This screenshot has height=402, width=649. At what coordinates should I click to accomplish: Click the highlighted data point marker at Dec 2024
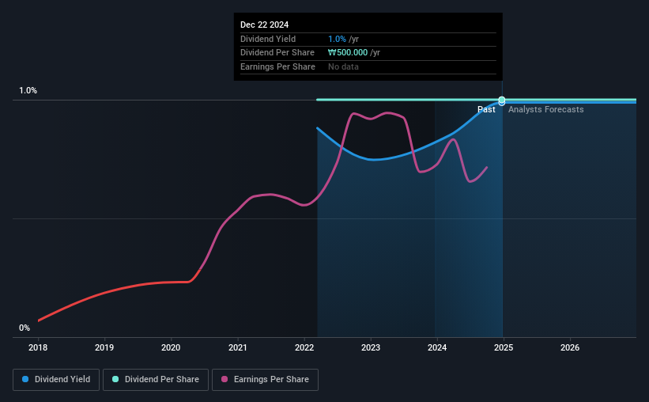tap(502, 100)
